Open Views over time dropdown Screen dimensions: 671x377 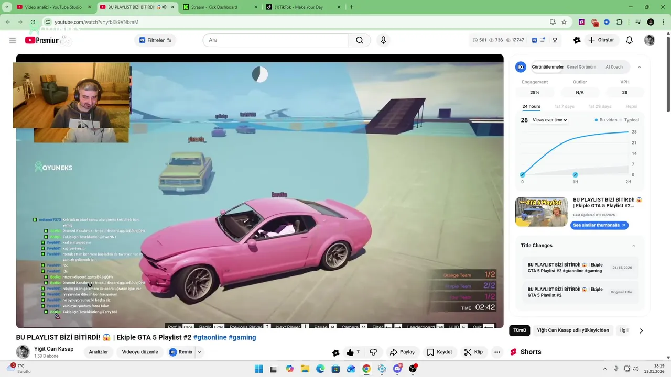(549, 120)
